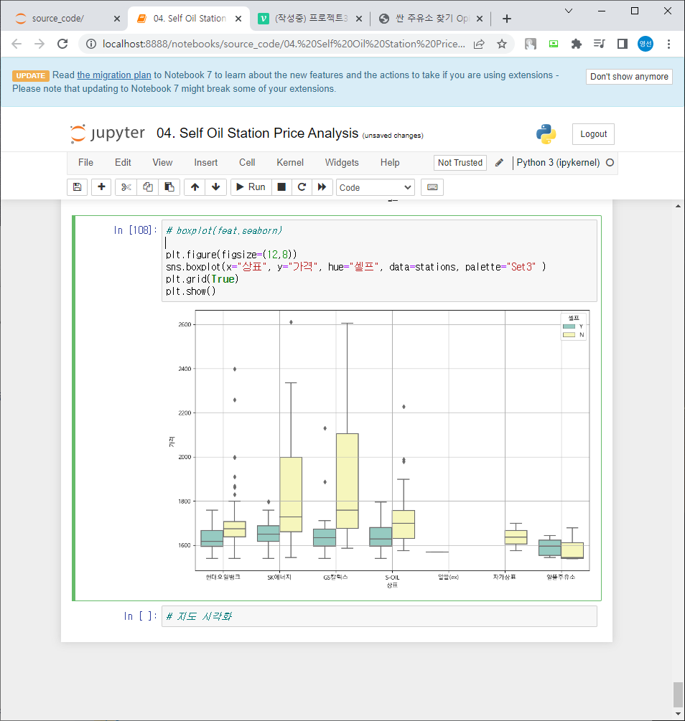View site information icon
Viewport: 685px width, 721px height.
tap(91, 44)
